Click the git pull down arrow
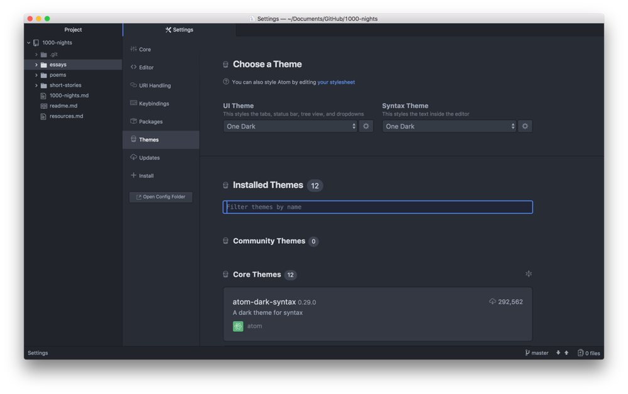Image resolution: width=628 pixels, height=394 pixels. click(558, 353)
